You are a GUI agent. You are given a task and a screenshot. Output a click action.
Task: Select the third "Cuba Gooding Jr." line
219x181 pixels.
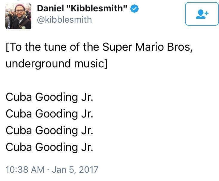[x=49, y=130]
